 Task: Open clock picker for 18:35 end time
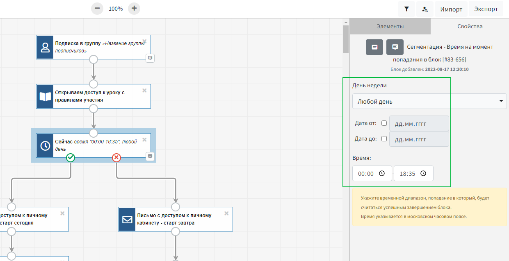click(x=423, y=173)
